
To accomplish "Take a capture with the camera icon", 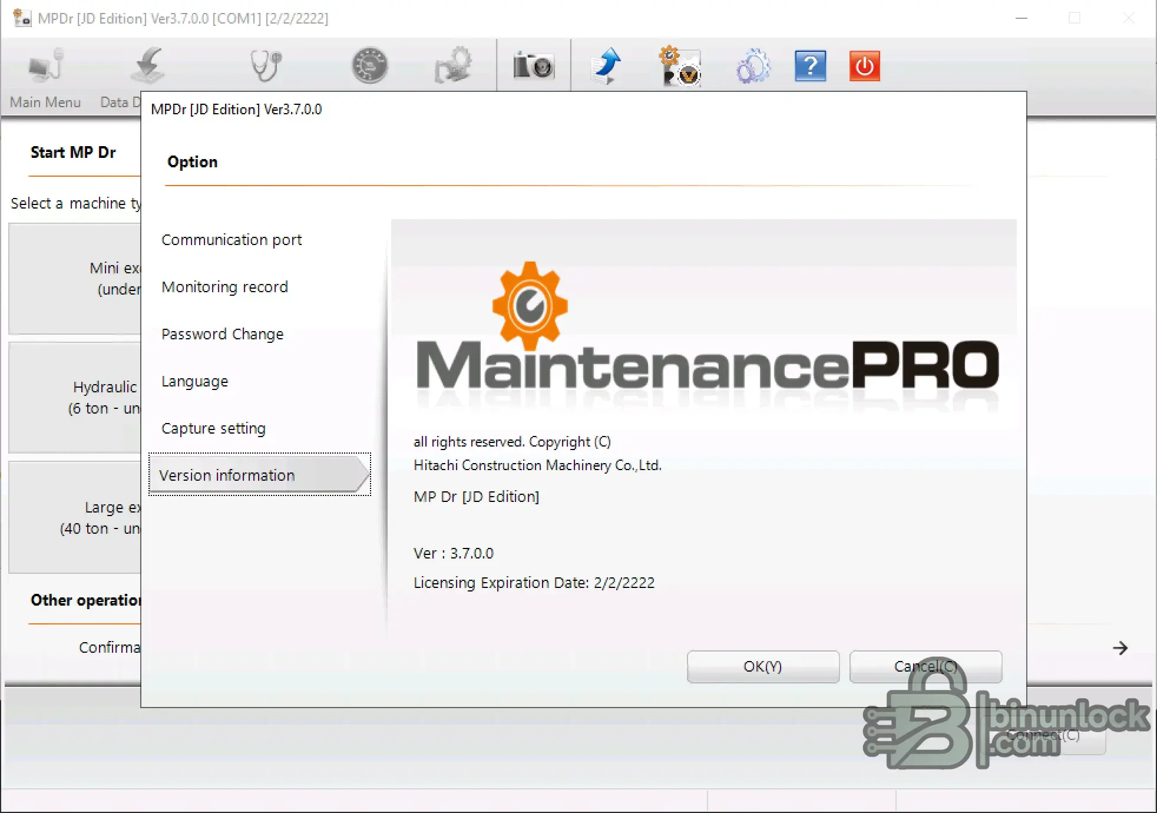I will tap(534, 65).
